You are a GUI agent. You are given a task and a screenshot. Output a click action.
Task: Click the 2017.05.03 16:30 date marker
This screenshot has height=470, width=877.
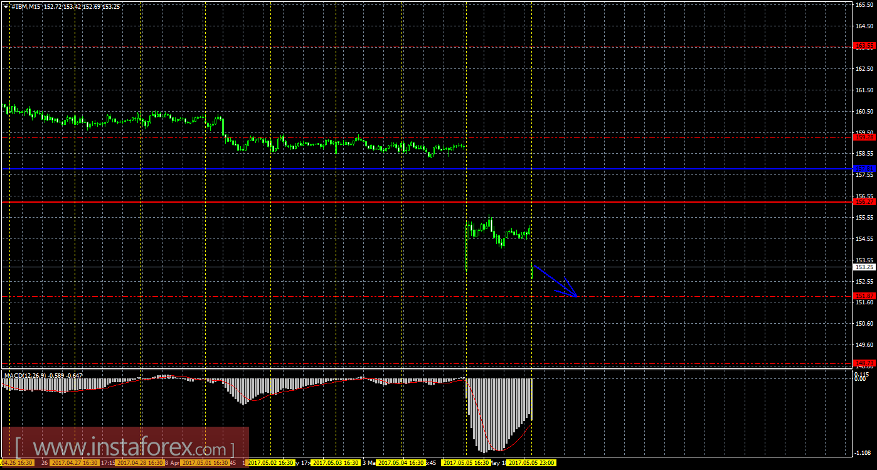[336, 463]
